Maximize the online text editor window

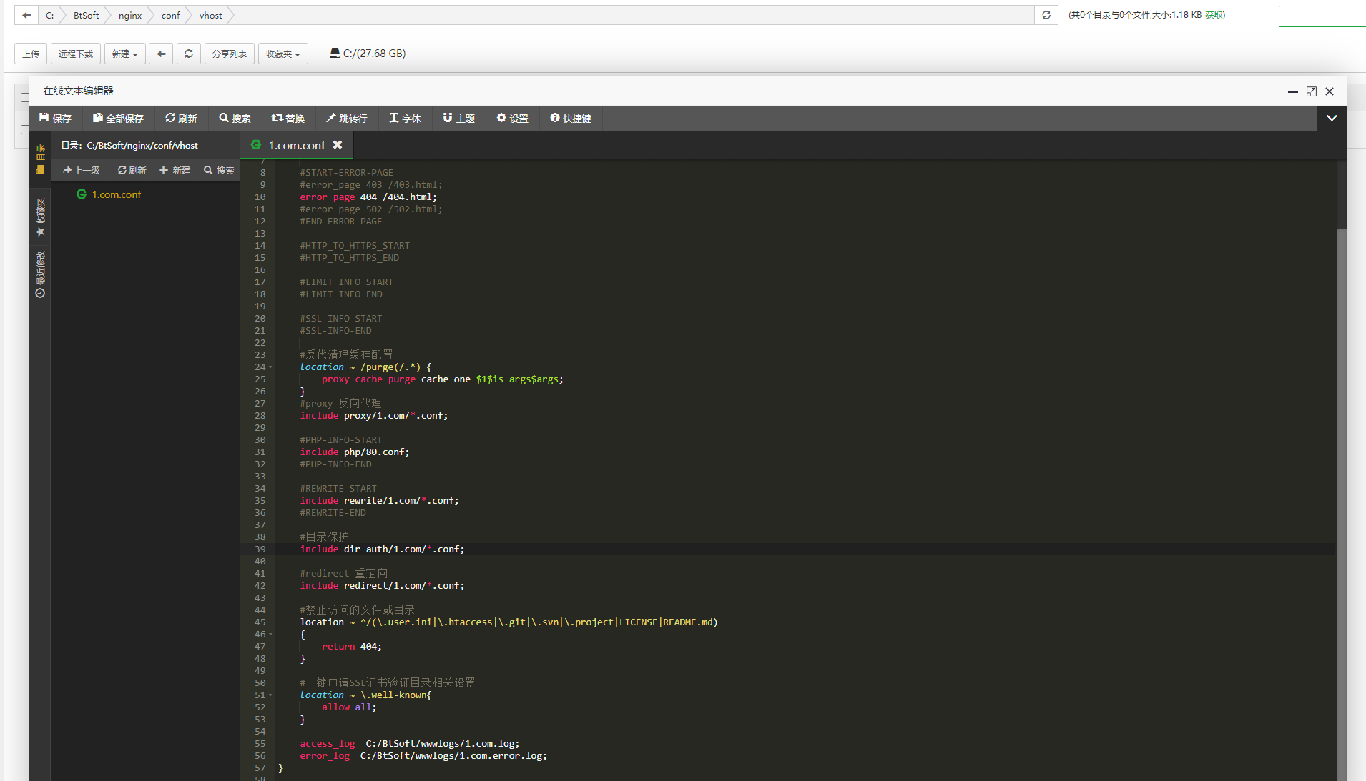[1312, 91]
